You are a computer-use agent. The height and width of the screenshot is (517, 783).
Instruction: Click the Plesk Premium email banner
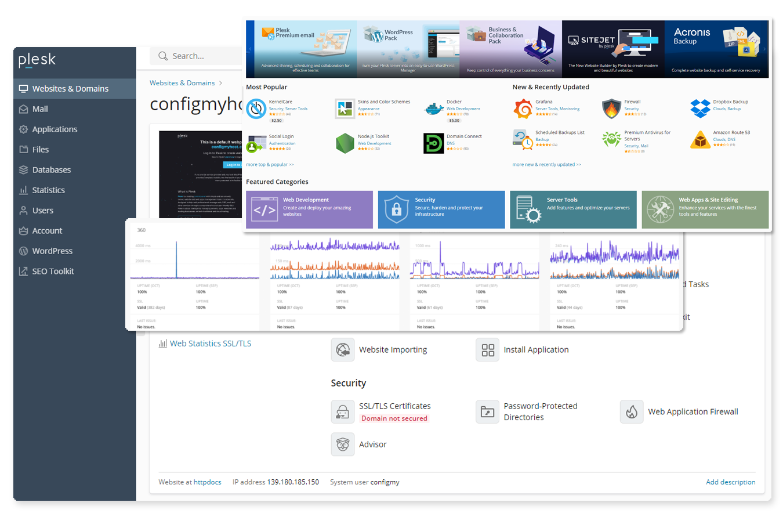click(304, 49)
